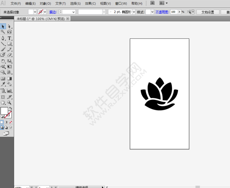Select the Pencil tool

(x=9, y=49)
